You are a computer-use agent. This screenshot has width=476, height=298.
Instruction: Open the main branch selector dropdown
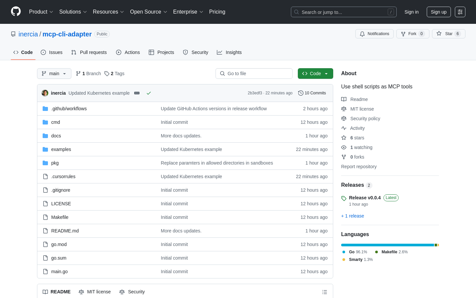click(54, 74)
